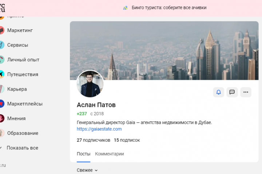The image size is (262, 174).
Task: Click the Генеральный директор Gaia description
Action: [144, 123]
